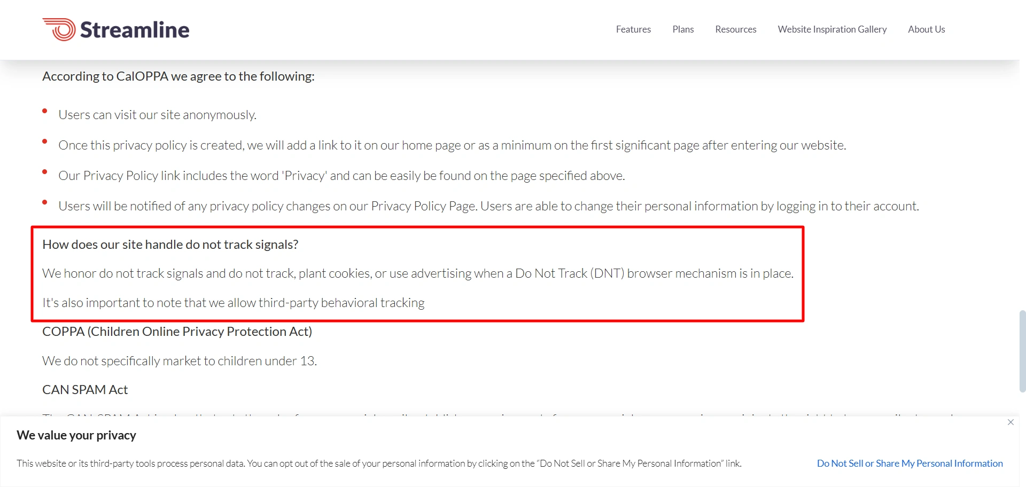Click the 'We value your privacy' heading
This screenshot has width=1026, height=487.
point(76,435)
